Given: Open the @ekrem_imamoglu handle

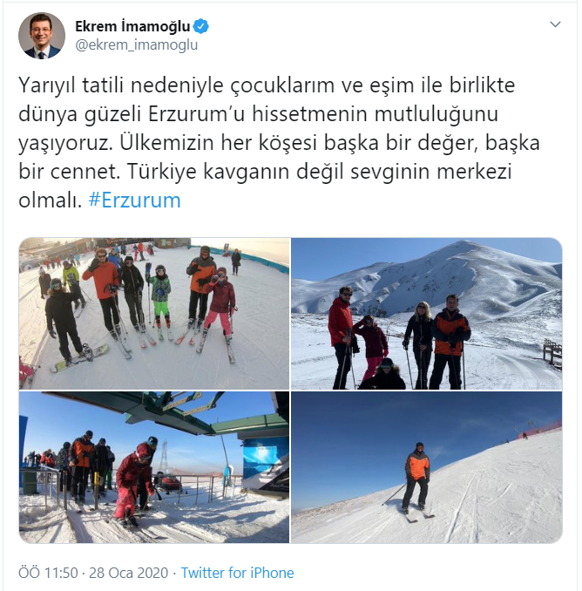Looking at the screenshot, I should click(137, 44).
